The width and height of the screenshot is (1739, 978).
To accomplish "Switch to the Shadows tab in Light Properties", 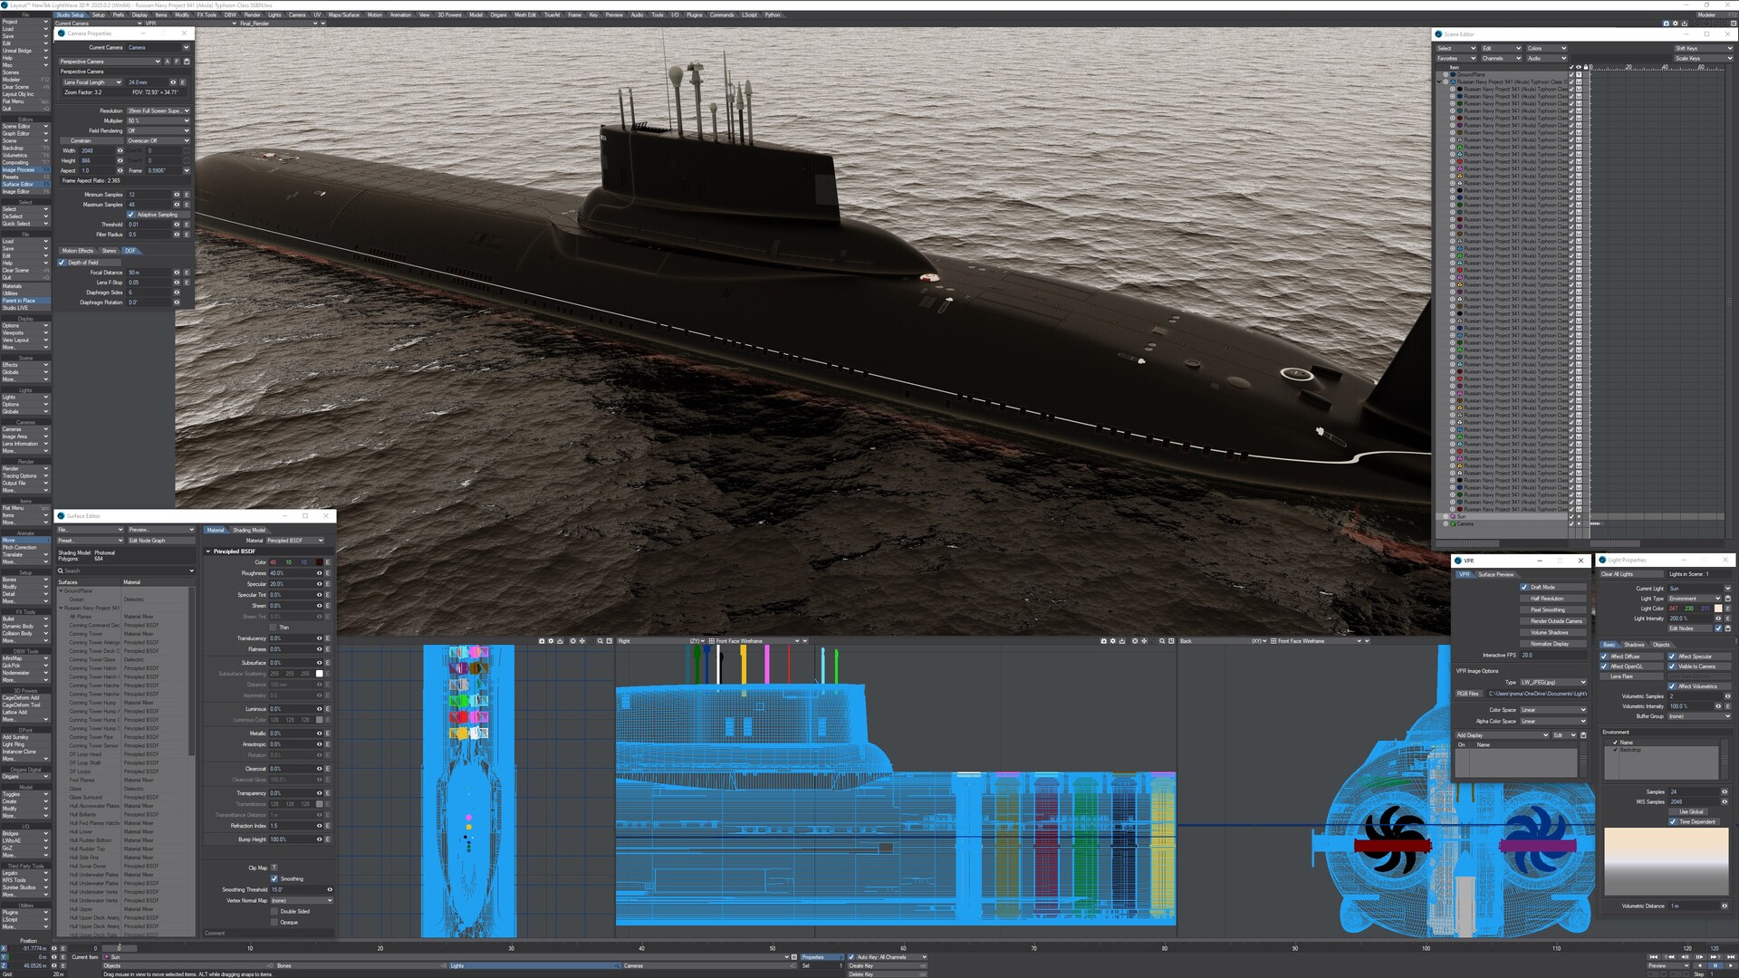I will click(x=1635, y=645).
